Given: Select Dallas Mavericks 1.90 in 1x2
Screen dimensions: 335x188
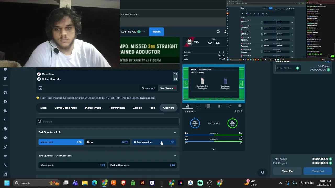Looking at the screenshot, I should point(154,142).
